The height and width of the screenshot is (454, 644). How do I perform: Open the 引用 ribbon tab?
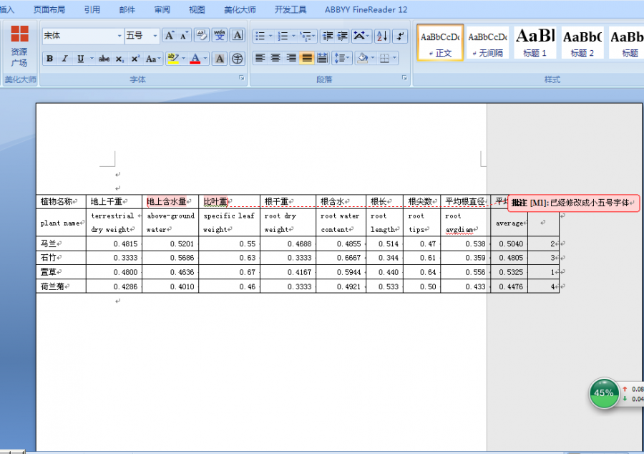(92, 9)
